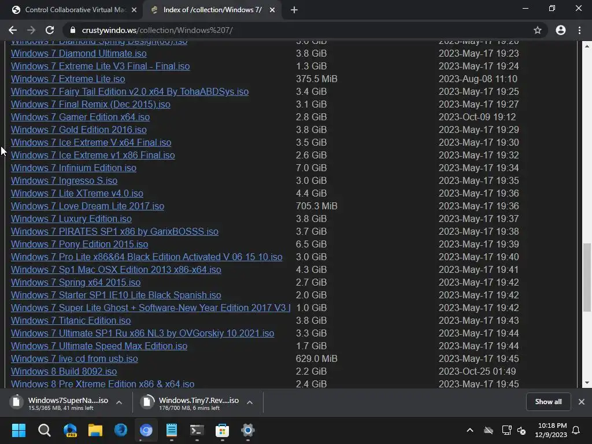Open a new browser tab
The image size is (592, 444).
[x=294, y=10]
